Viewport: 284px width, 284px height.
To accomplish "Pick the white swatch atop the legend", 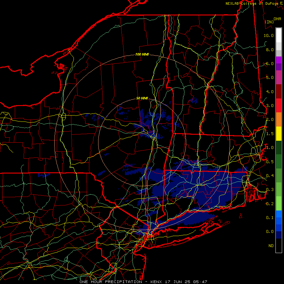I will [x=279, y=35].
